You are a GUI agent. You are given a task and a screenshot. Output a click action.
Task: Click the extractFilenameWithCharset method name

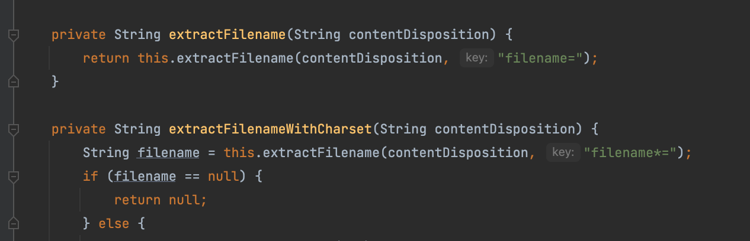pyautogui.click(x=270, y=129)
